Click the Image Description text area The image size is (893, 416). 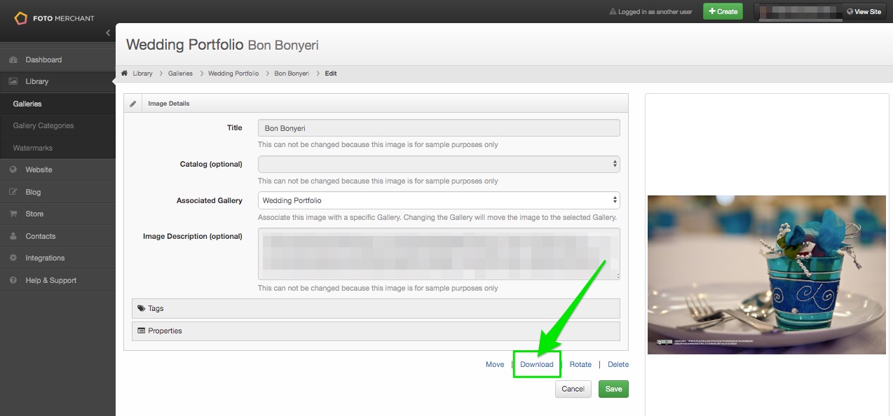pos(439,254)
